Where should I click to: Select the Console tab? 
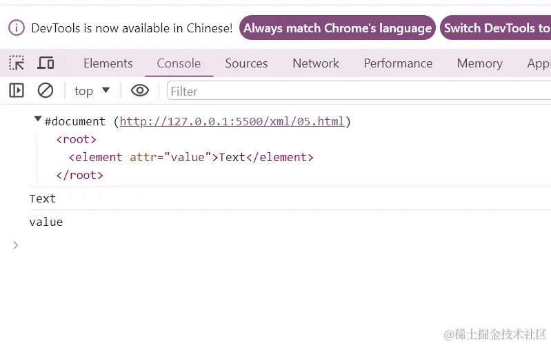click(179, 63)
